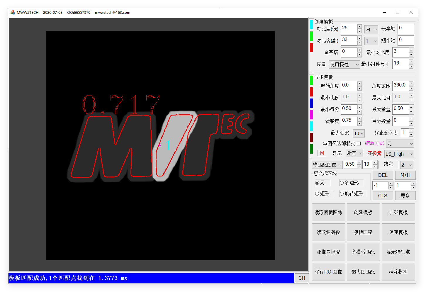Click the 创建模板 button

coord(363,212)
